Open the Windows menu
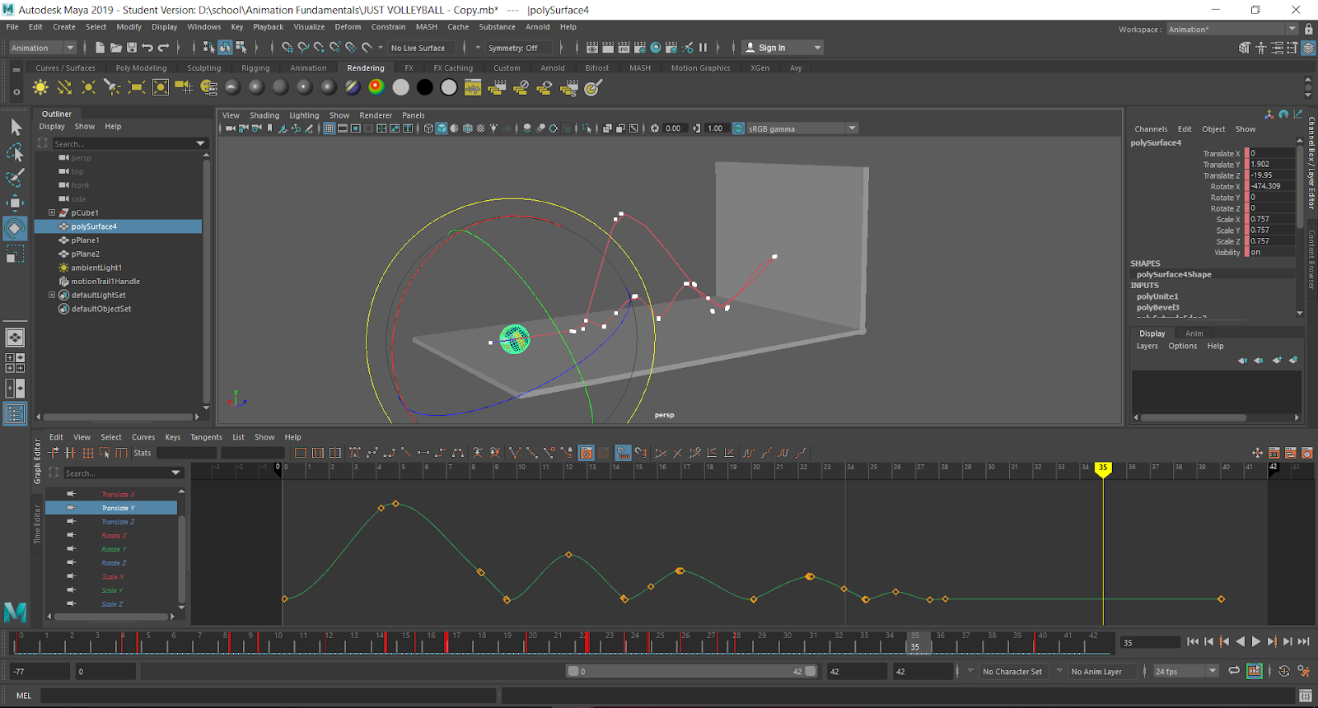 [x=203, y=27]
